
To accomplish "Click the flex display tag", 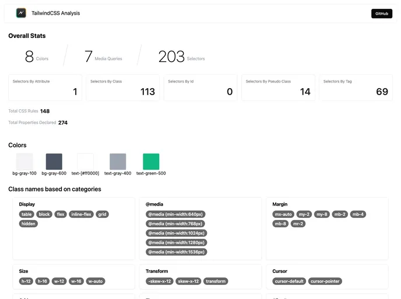I will pos(61,214).
